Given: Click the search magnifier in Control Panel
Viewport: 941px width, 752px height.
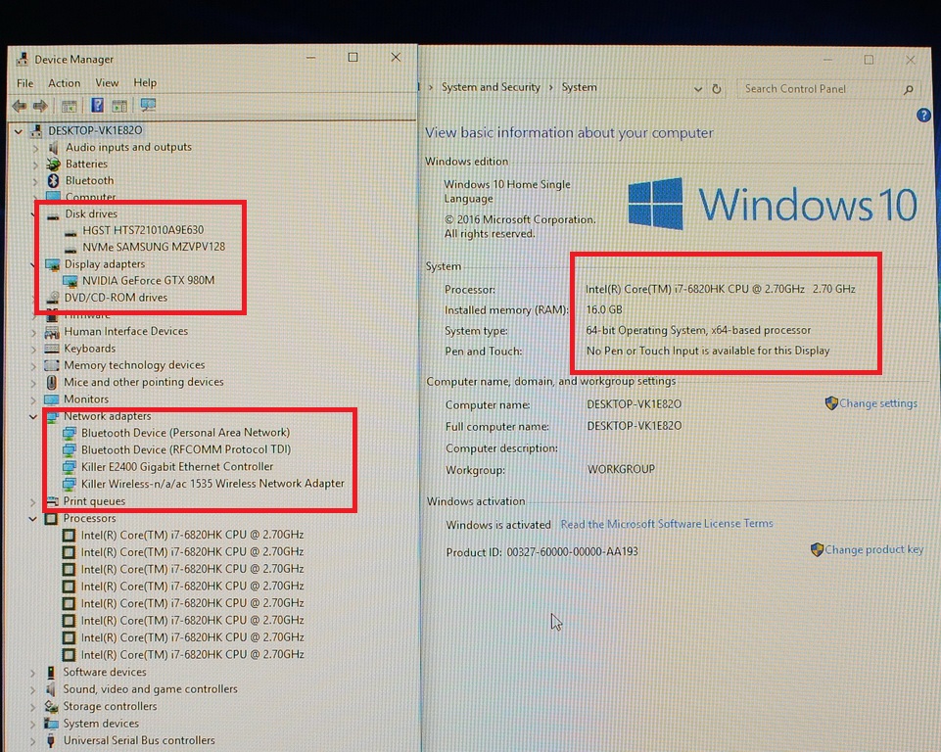Looking at the screenshot, I should tap(909, 89).
